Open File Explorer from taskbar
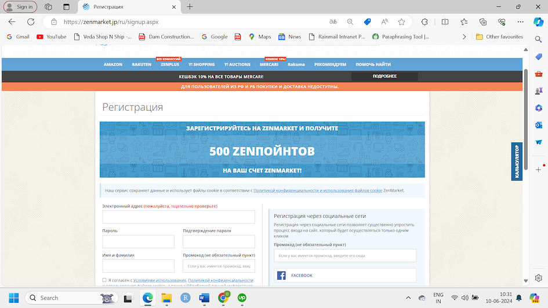548x308 pixels. pyautogui.click(x=166, y=298)
